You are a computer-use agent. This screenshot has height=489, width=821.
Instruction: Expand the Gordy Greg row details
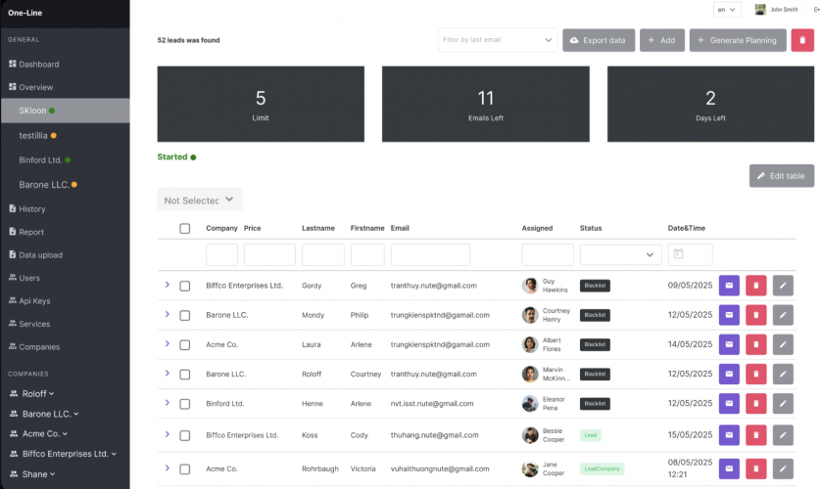[x=167, y=285]
